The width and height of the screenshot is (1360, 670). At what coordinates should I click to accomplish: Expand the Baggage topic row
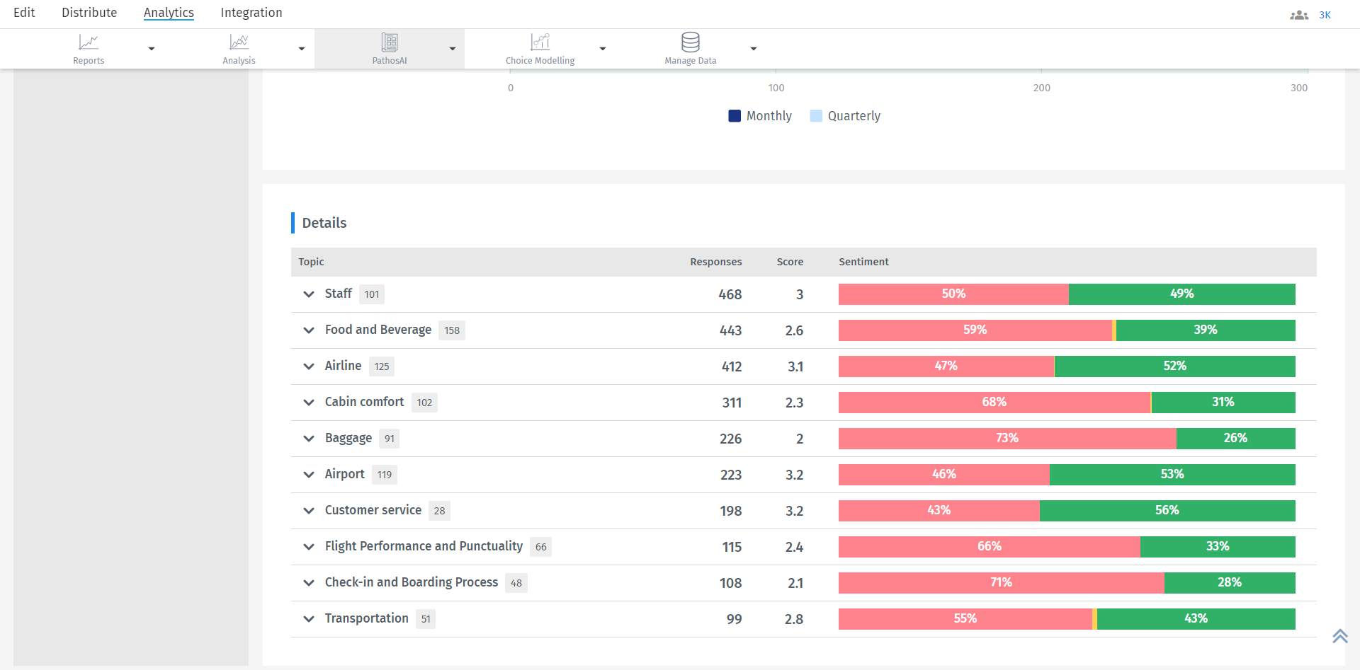[x=308, y=439]
